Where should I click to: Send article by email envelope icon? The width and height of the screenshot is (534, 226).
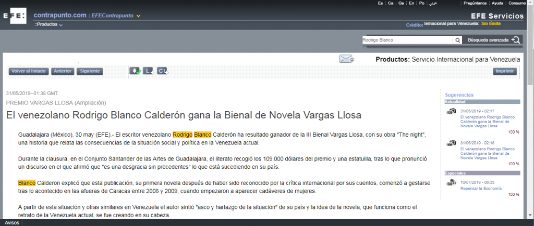pos(346,59)
